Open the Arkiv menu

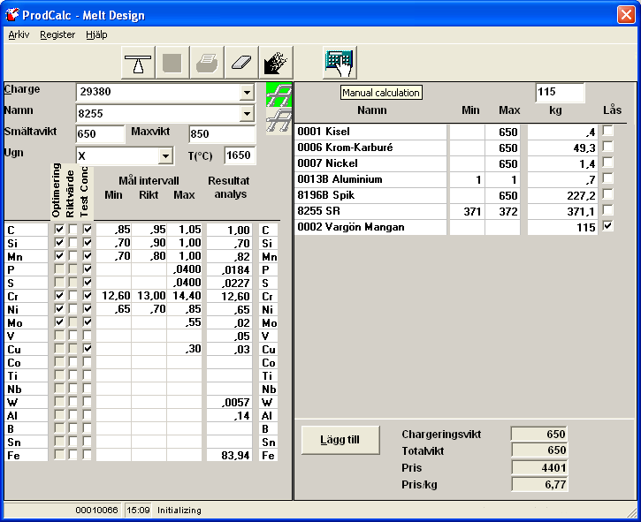click(19, 34)
